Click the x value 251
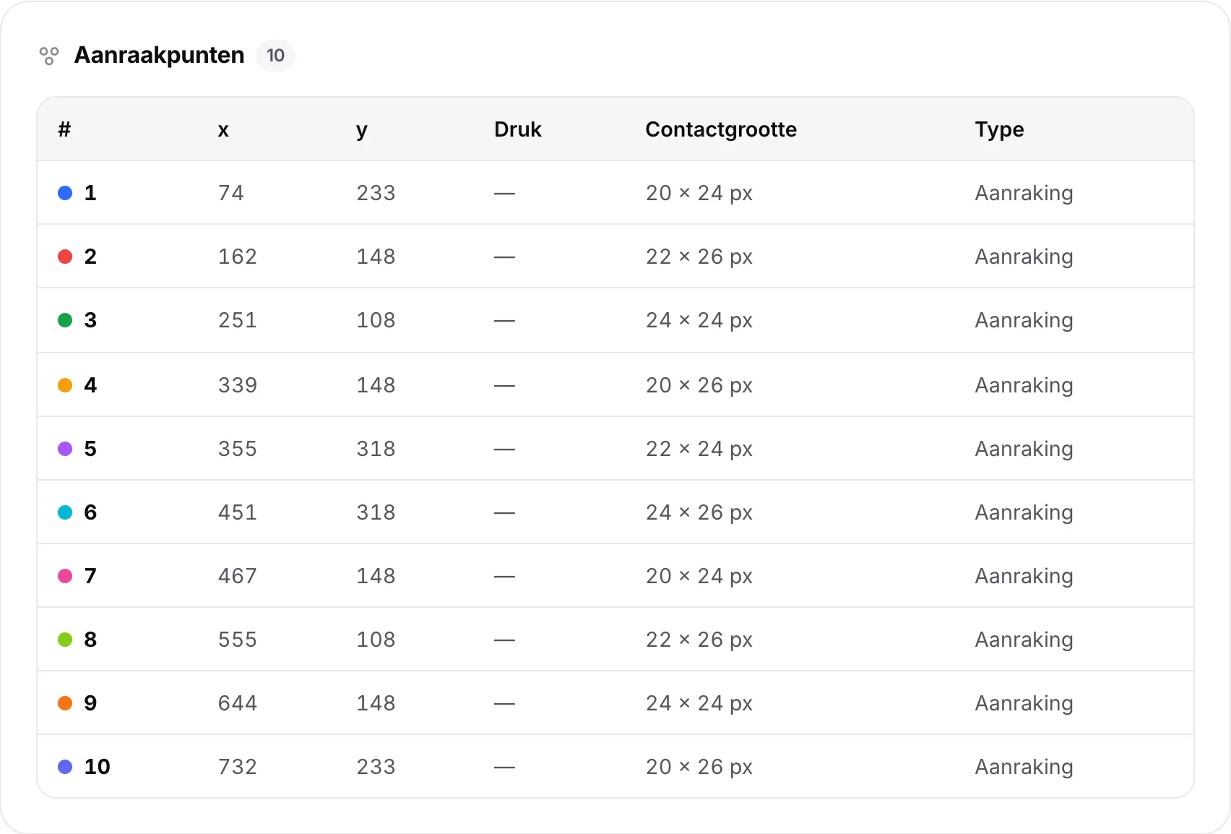The height and width of the screenshot is (834, 1231). 238,320
